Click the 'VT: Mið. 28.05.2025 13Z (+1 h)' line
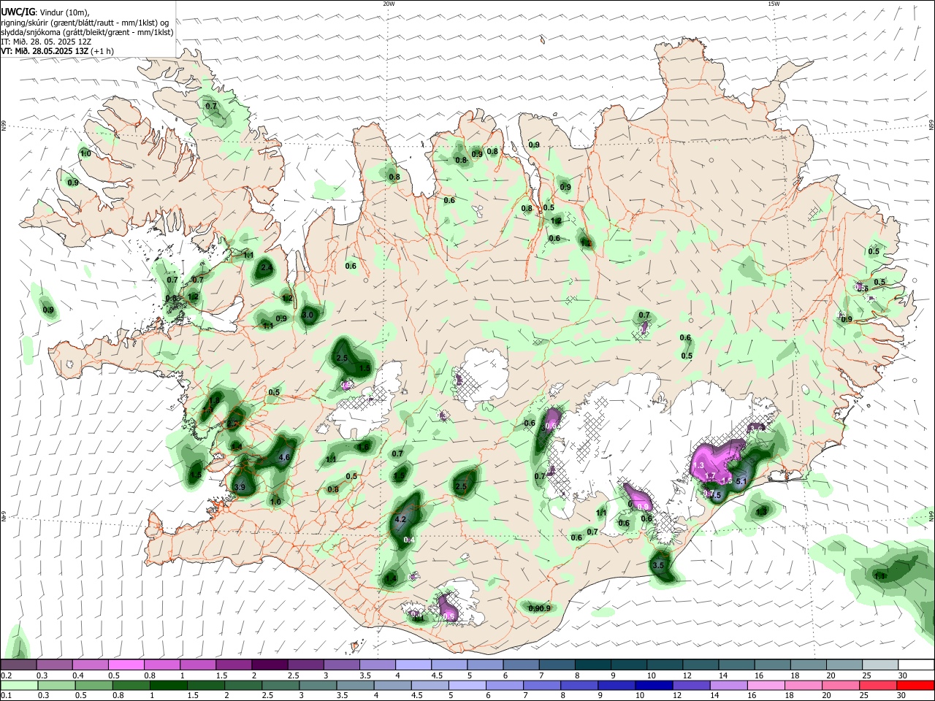 tap(57, 51)
